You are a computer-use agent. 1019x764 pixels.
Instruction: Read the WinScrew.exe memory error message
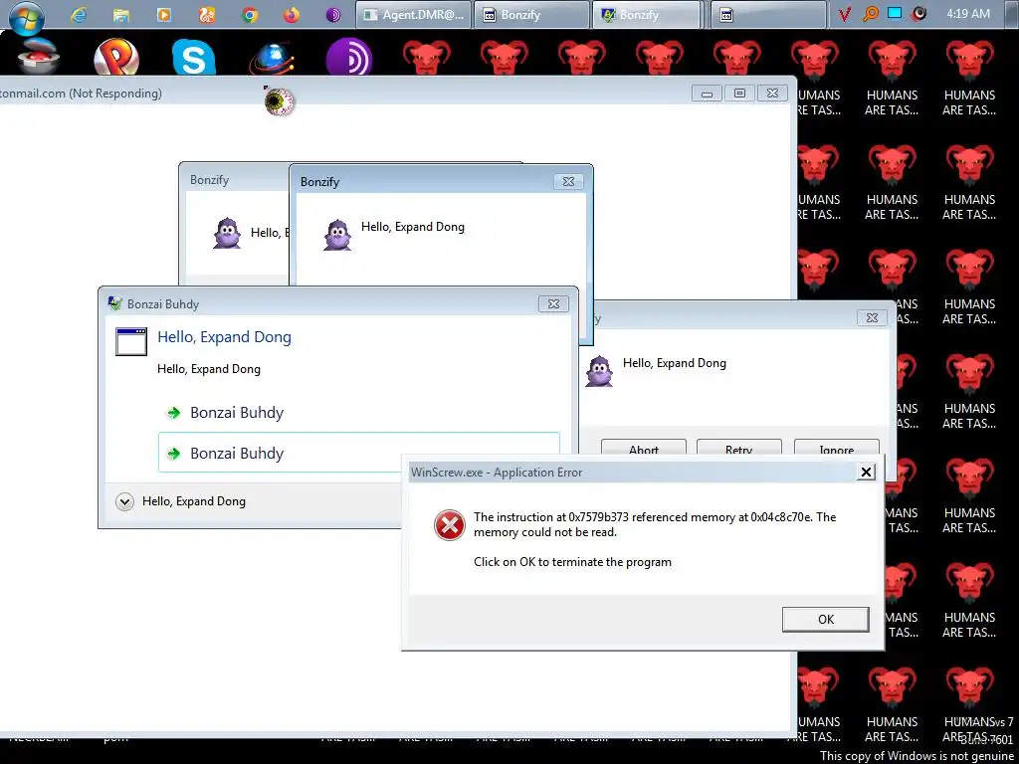pyautogui.click(x=655, y=525)
